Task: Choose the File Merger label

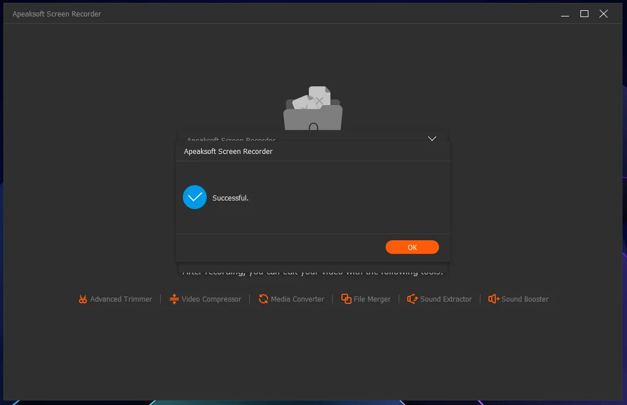Action: point(372,299)
